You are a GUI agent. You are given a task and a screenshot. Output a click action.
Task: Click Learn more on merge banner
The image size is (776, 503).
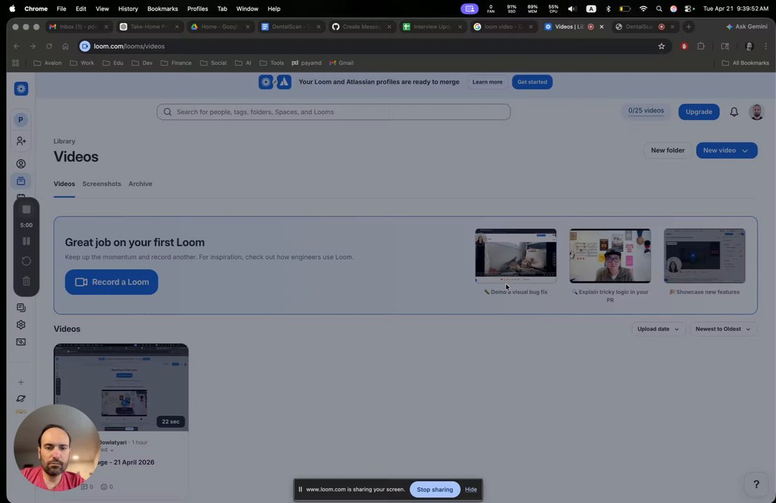487,82
